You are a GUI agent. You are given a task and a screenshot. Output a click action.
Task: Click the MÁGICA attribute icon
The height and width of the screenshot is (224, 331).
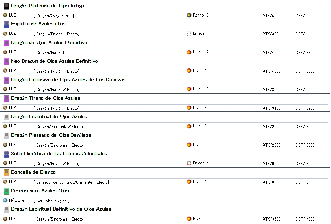[x=5, y=200]
